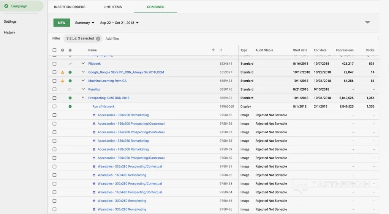This screenshot has width=389, height=214.
Task: Click image icon for Accessories 160x600 Prospecting/Contextual
Action: pos(94,124)
